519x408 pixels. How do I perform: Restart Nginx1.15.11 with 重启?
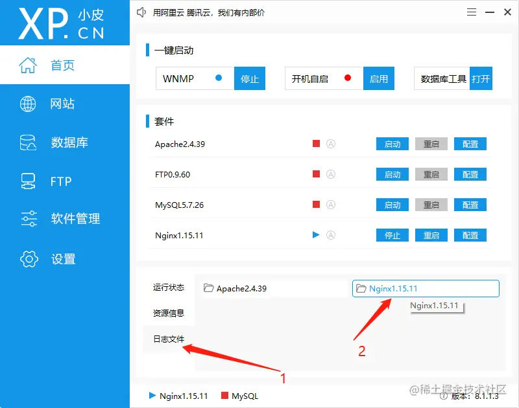tap(431, 235)
